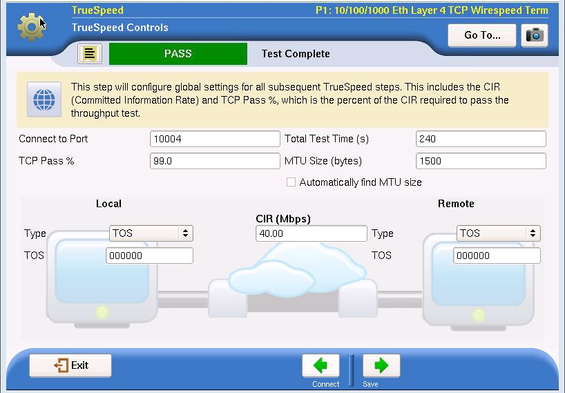Edit the Remote TOS value field

point(497,256)
